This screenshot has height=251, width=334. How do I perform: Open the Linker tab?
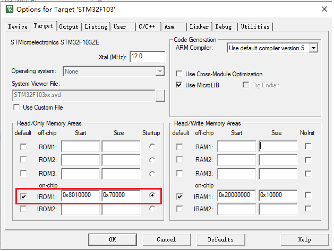tap(199, 27)
